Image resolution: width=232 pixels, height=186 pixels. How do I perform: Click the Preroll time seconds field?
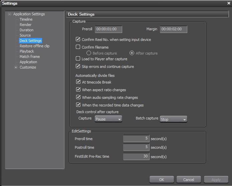tap(136, 138)
